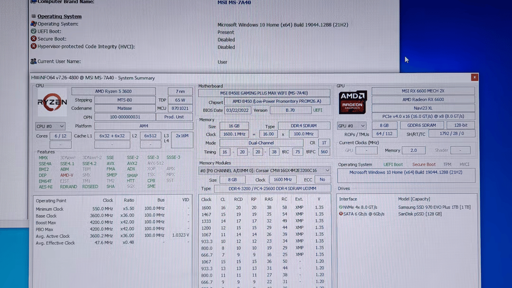Click the MSI RX 6600 MECH 2X field
The width and height of the screenshot is (512, 288).
423,91
